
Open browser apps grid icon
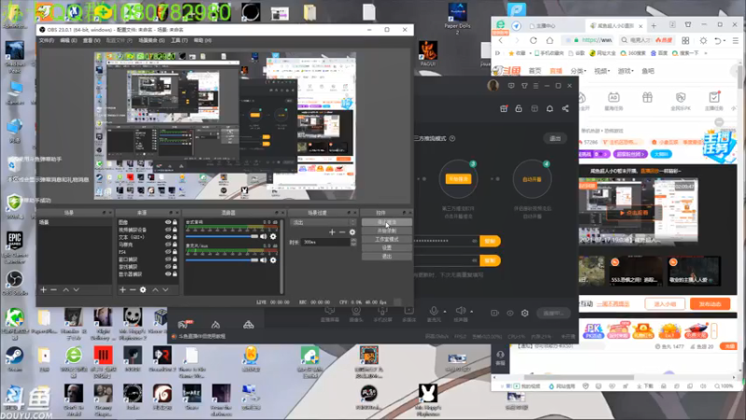click(x=685, y=40)
